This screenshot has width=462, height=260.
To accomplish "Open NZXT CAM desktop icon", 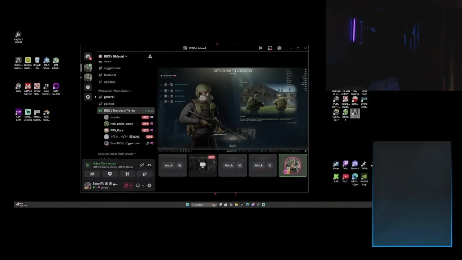I will (18, 115).
